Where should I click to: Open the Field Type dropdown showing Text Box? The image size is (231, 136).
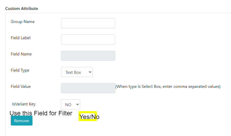77,72
